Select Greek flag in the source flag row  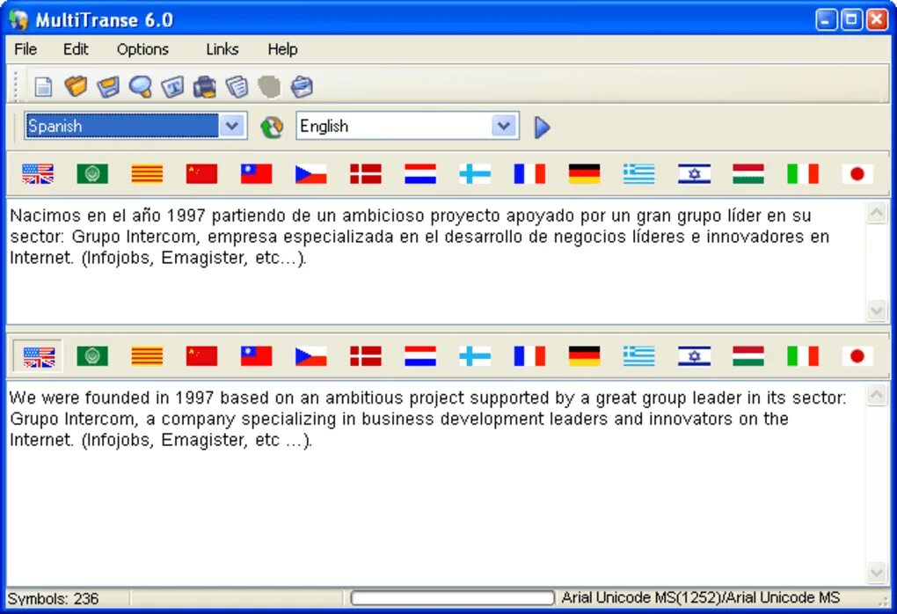pos(639,174)
